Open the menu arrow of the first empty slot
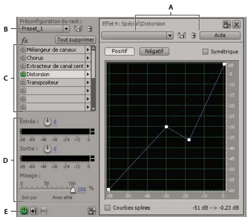Image resolution: width=249 pixels, height=217 pixels. [x=88, y=91]
